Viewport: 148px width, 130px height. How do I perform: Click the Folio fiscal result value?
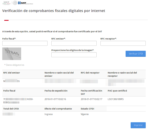[x=18, y=101]
